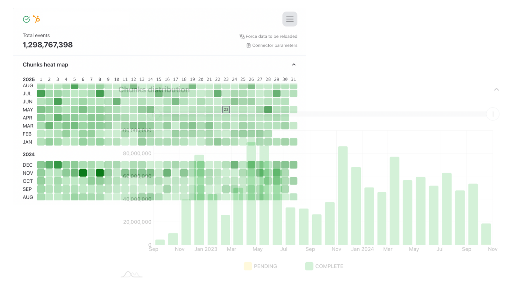Open Connector parameters
Screen dimensions: 514x289
pyautogui.click(x=274, y=45)
